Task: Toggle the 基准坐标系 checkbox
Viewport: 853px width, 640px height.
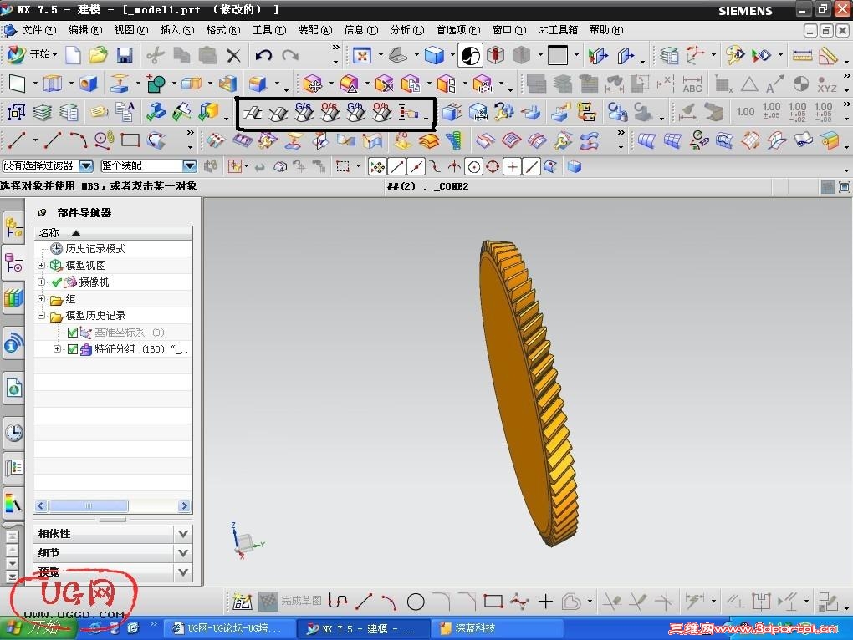Action: coord(73,333)
